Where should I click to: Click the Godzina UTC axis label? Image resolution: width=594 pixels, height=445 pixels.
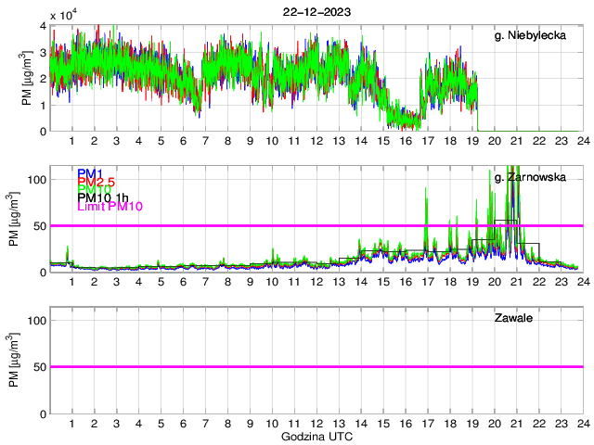pos(316,436)
